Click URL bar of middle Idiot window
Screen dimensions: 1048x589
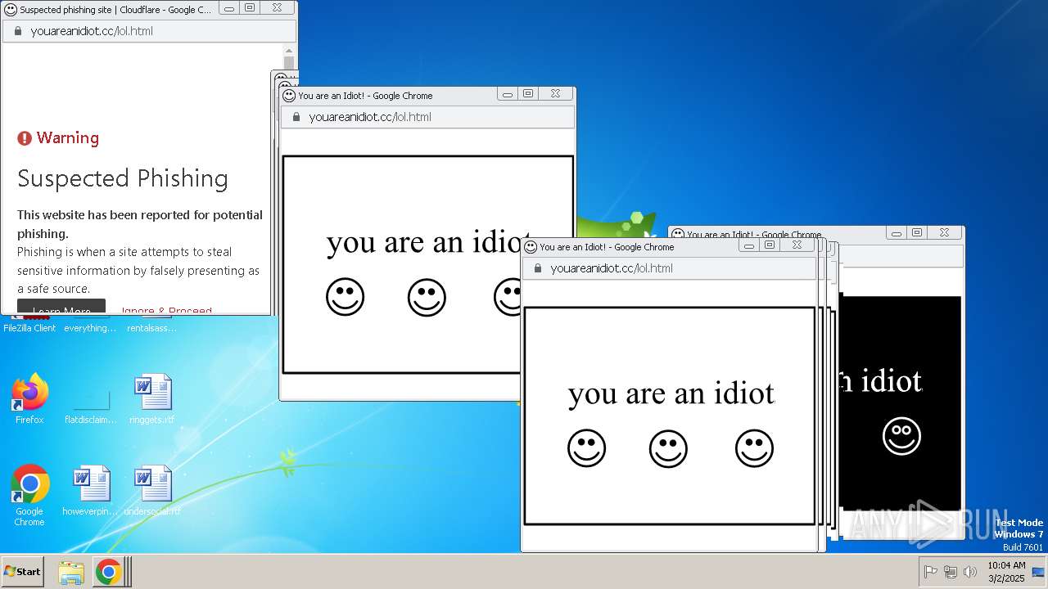(x=427, y=117)
